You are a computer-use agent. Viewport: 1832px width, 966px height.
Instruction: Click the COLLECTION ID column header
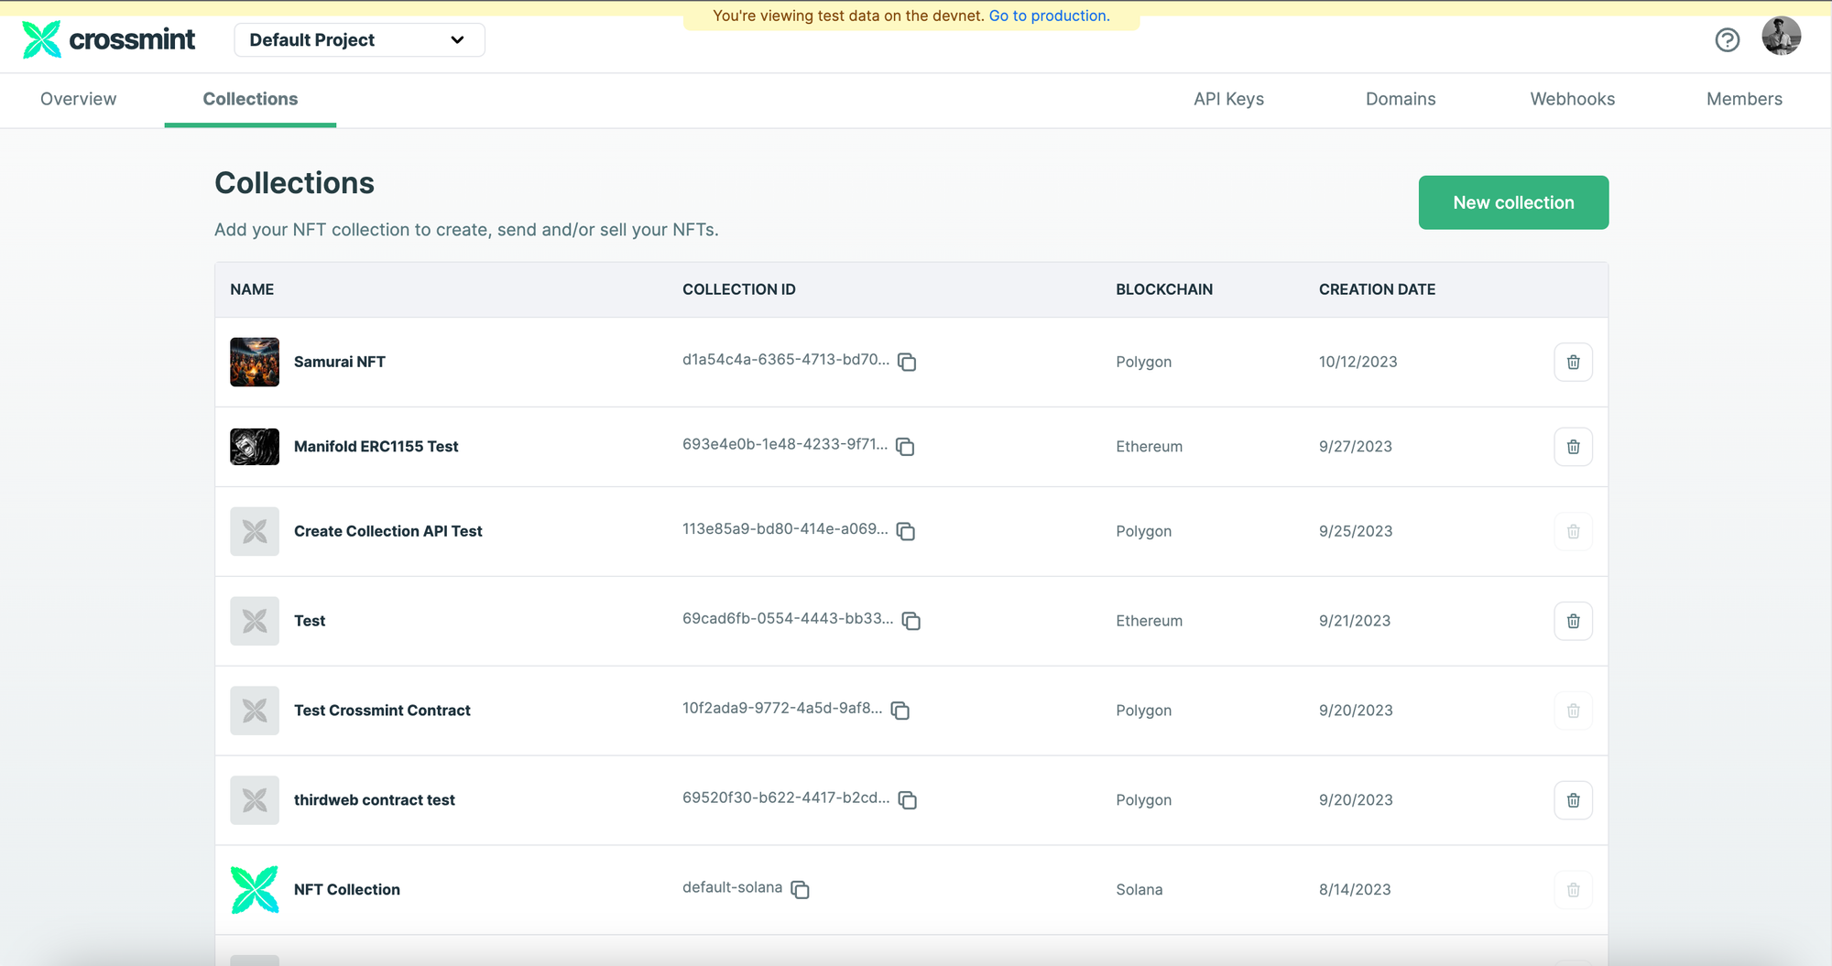tap(739, 289)
